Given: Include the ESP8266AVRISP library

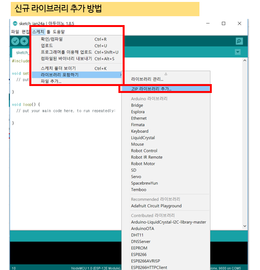Looking at the screenshot, I should pos(166,261).
